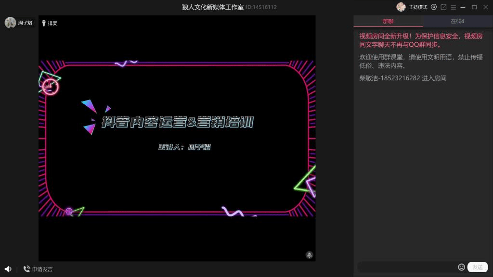The image size is (493, 277).
Task: Click the 抖音内容运营&营销培训 slide title
Action: 177,122
